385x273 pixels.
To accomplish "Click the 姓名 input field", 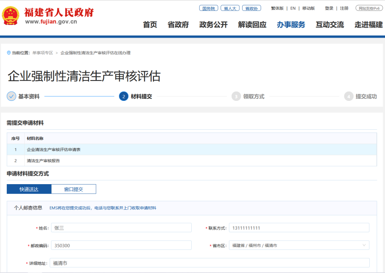I will coord(121,228).
